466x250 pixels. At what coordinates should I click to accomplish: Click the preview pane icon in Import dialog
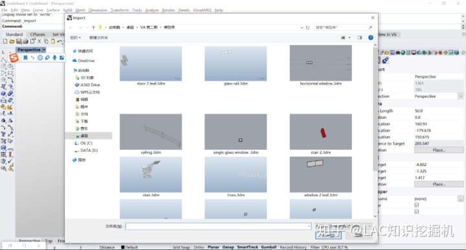[x=360, y=37]
